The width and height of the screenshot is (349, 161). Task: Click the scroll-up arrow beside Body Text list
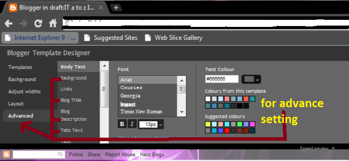(x=105, y=66)
